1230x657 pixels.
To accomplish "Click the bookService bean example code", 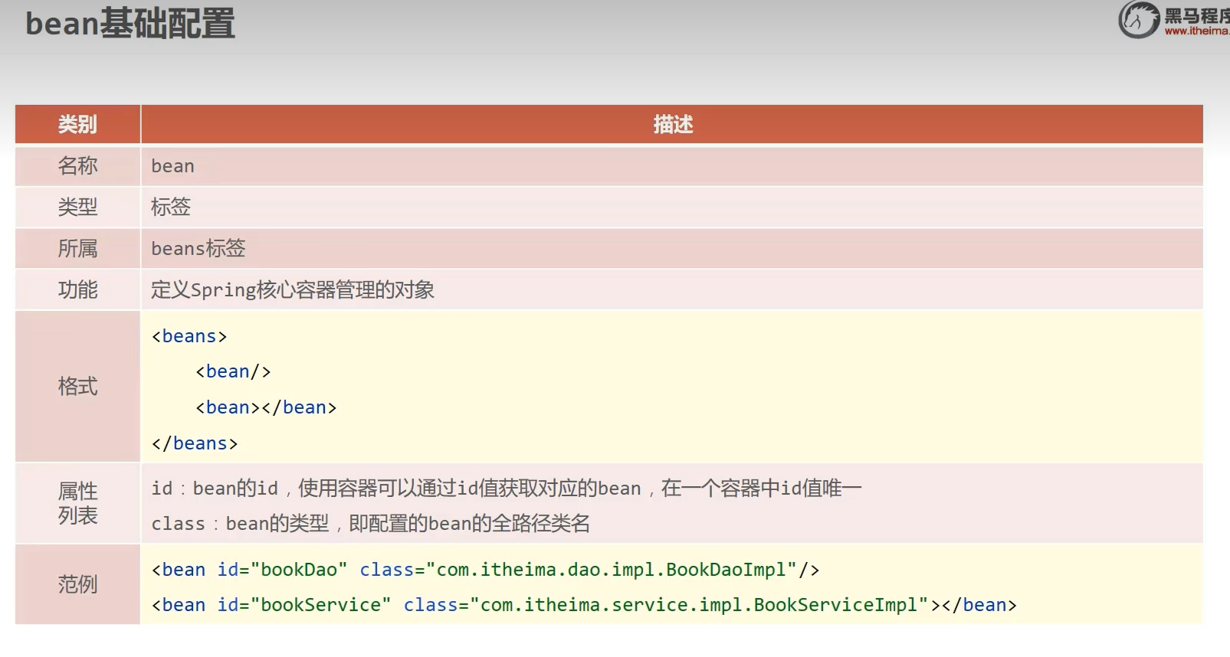I will 584,605.
